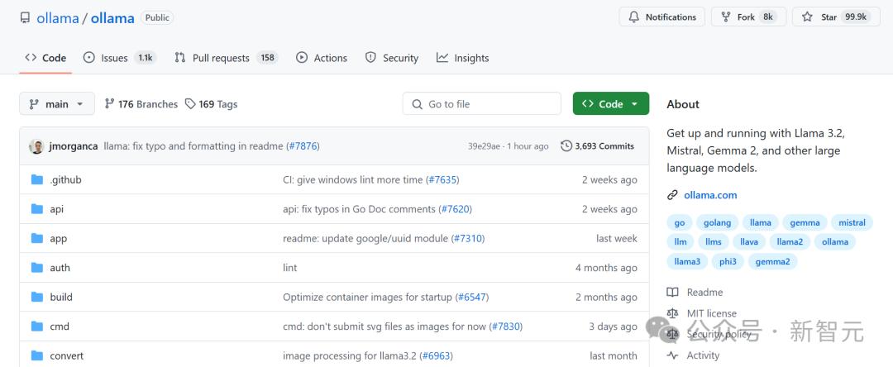
Task: Open the Actions tab
Action: point(322,58)
